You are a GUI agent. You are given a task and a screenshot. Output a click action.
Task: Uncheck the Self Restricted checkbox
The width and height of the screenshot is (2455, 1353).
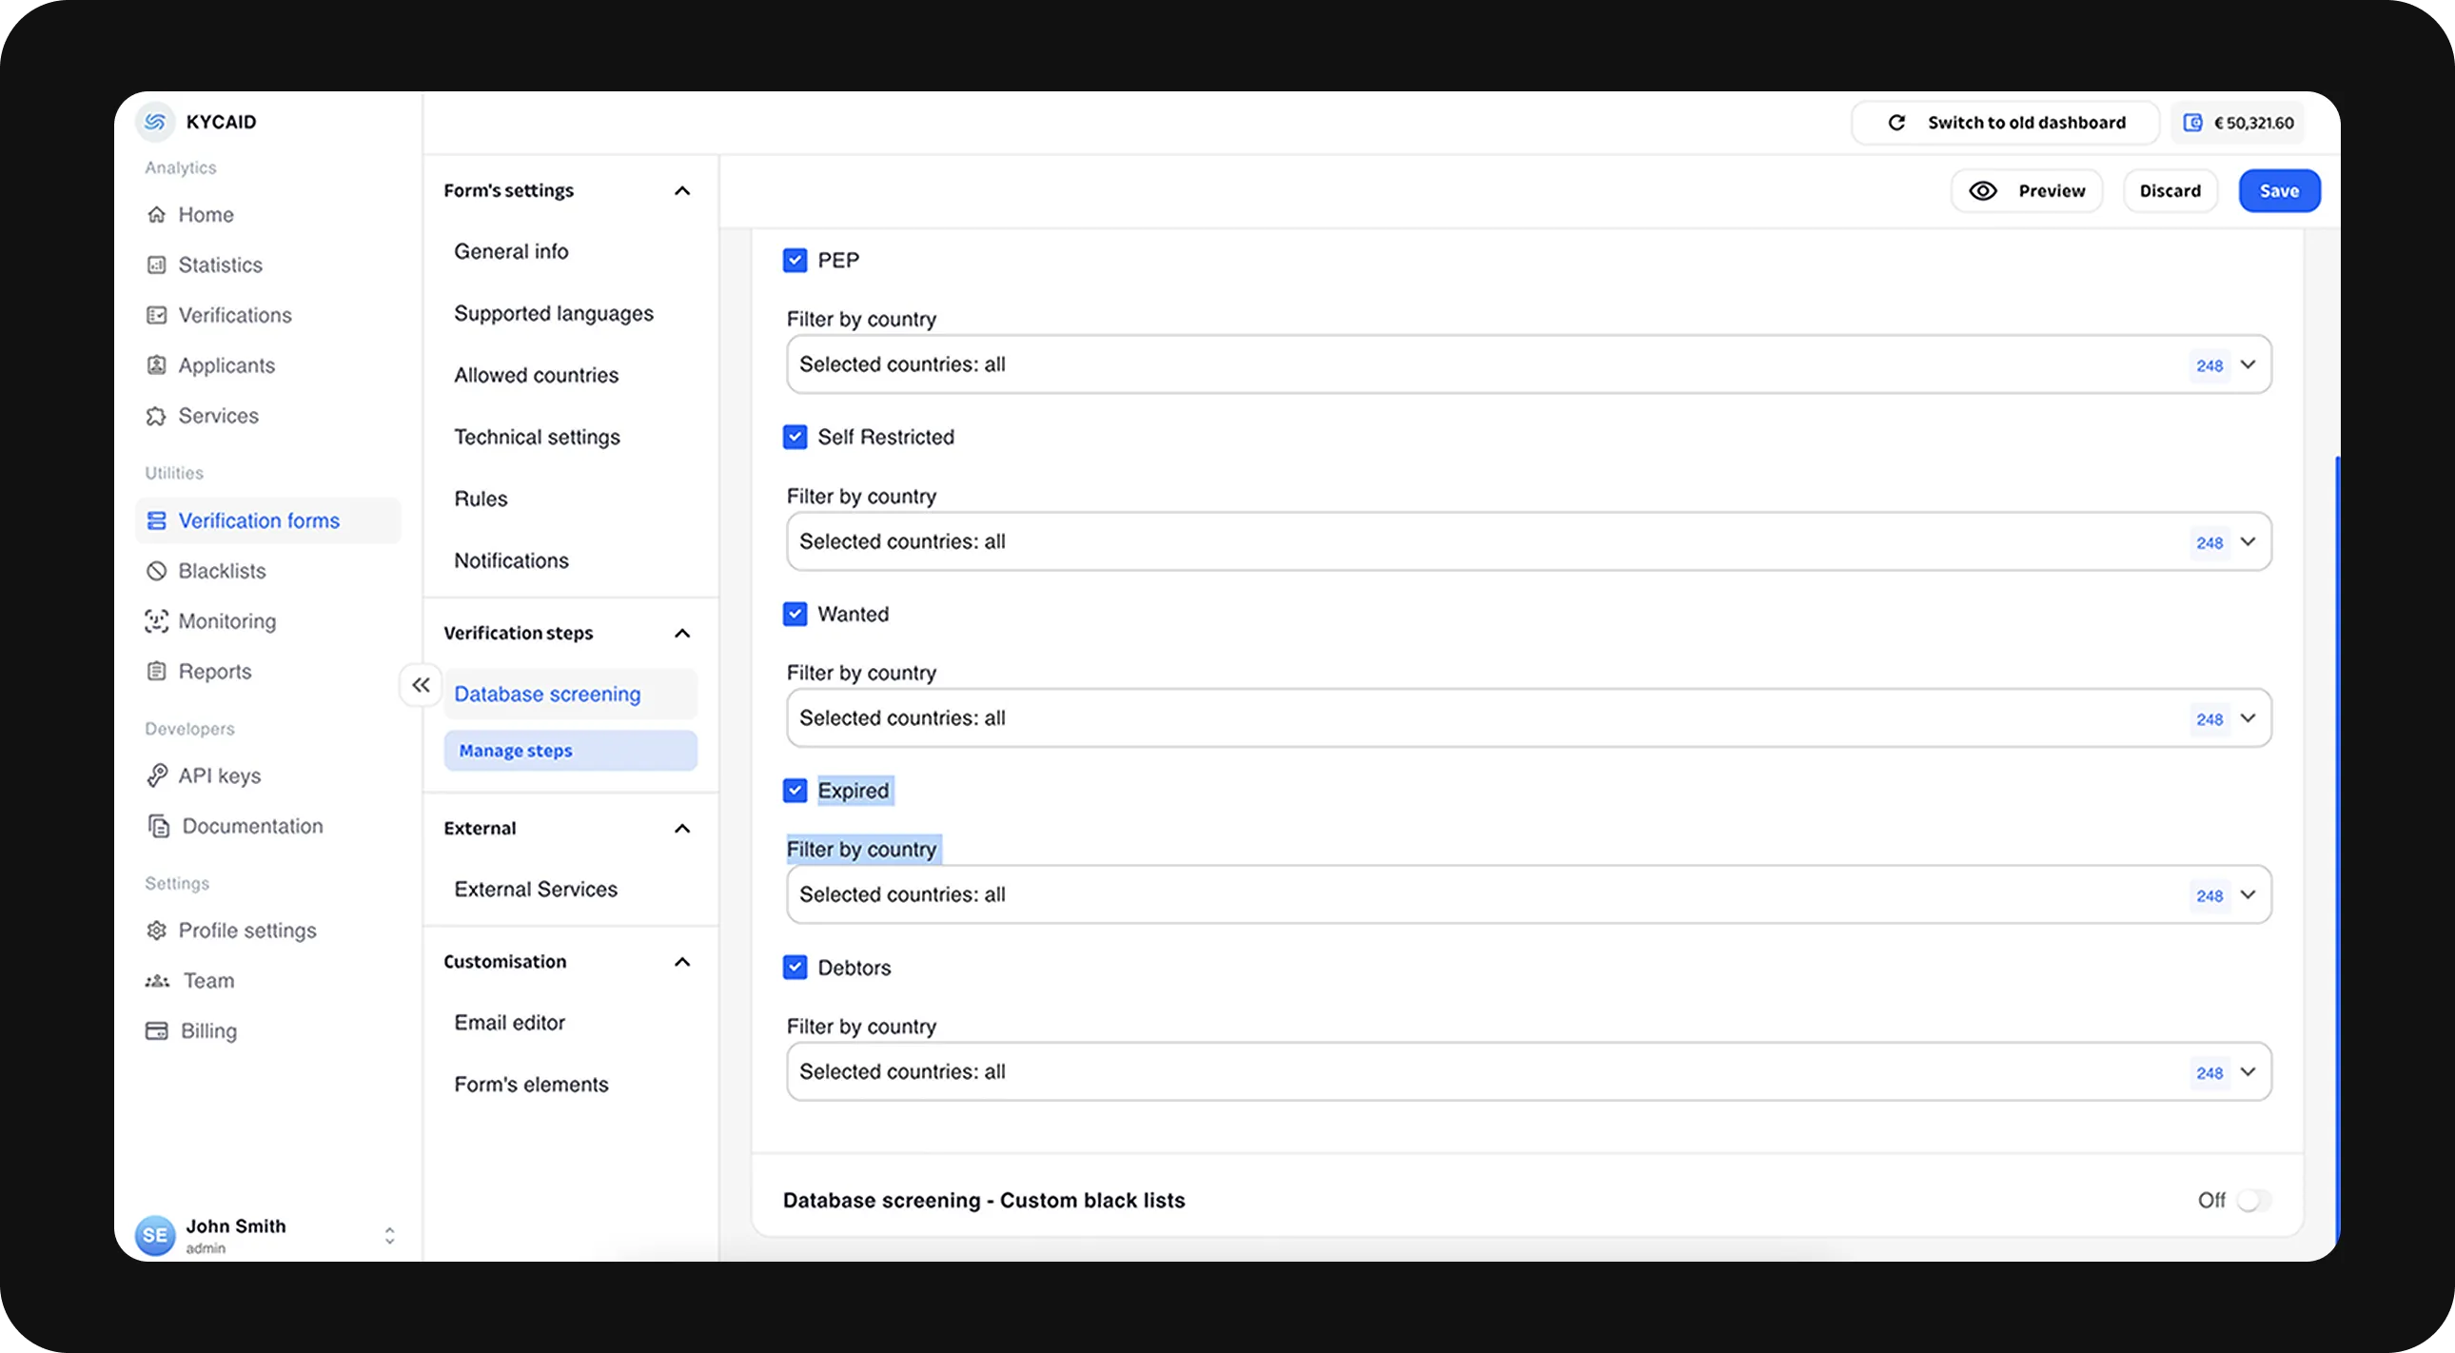coord(795,438)
